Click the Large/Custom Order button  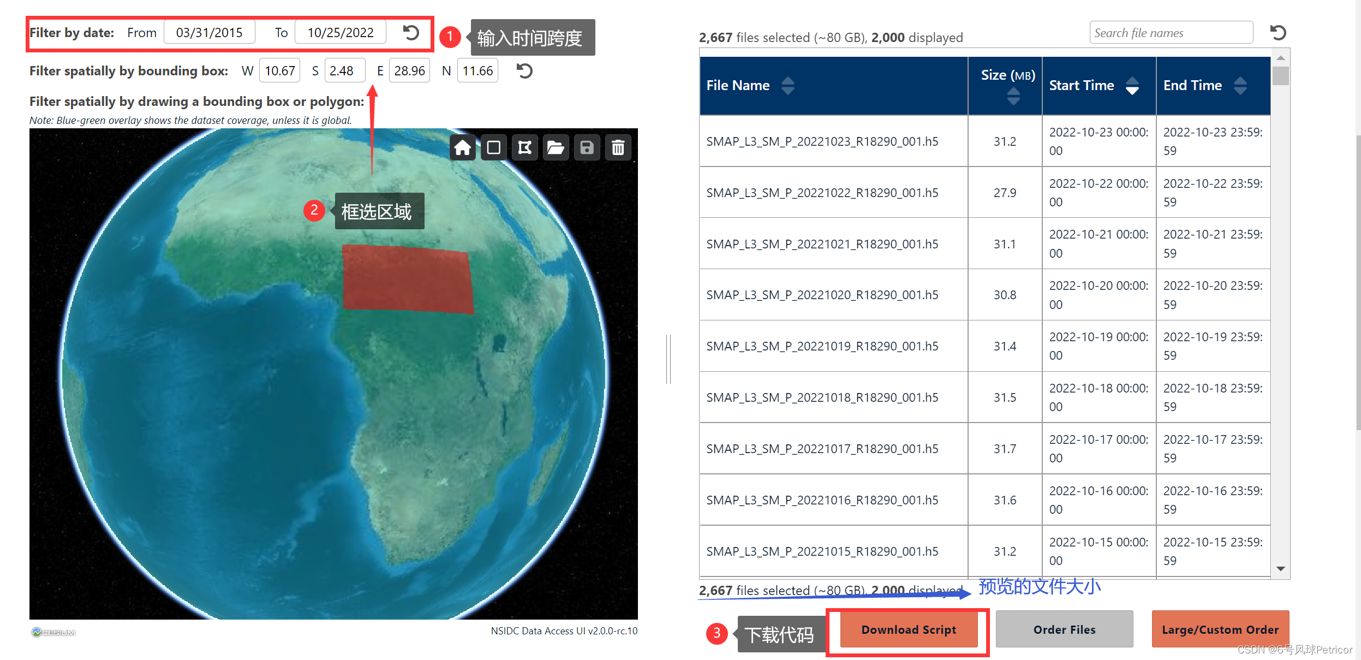coord(1220,630)
